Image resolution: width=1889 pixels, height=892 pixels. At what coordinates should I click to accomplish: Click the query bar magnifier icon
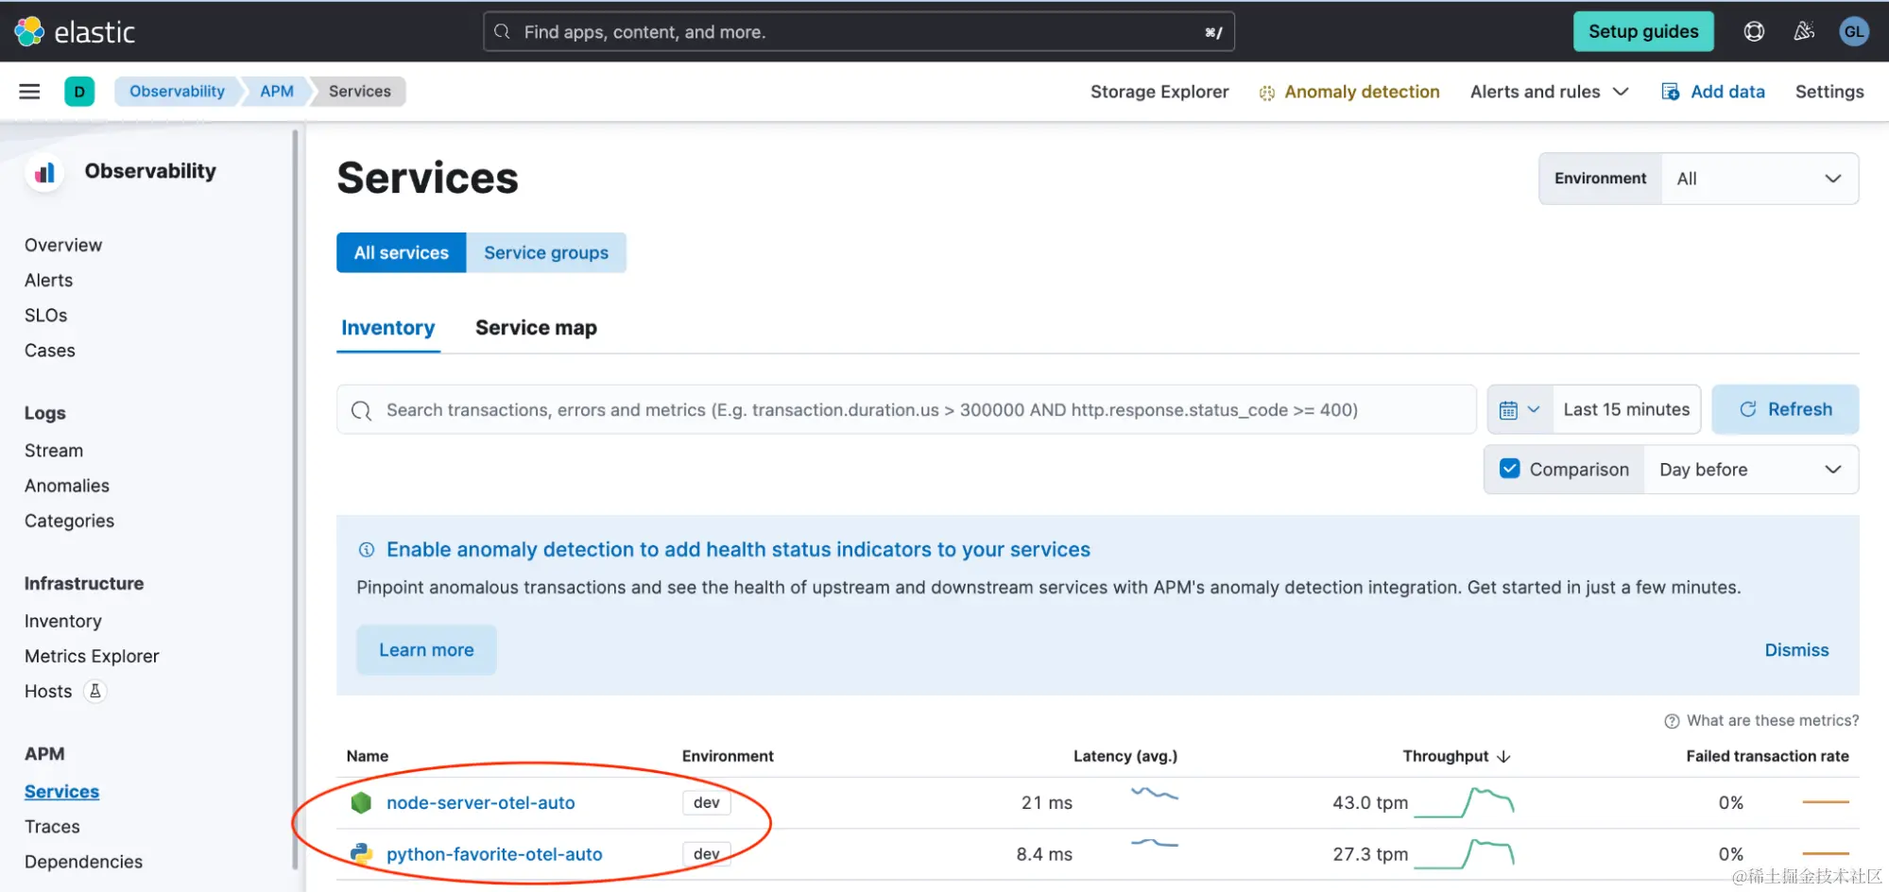point(361,410)
